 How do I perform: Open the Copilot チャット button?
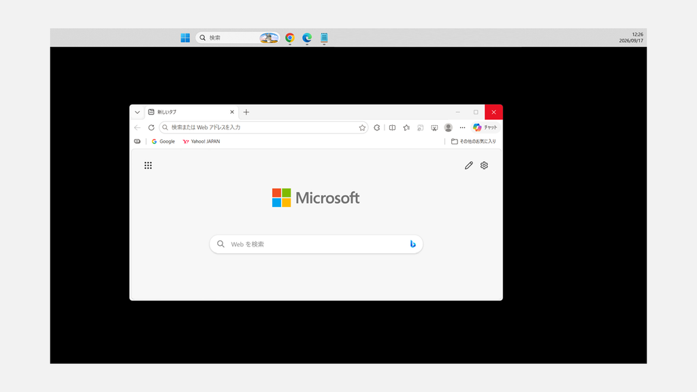click(x=485, y=127)
